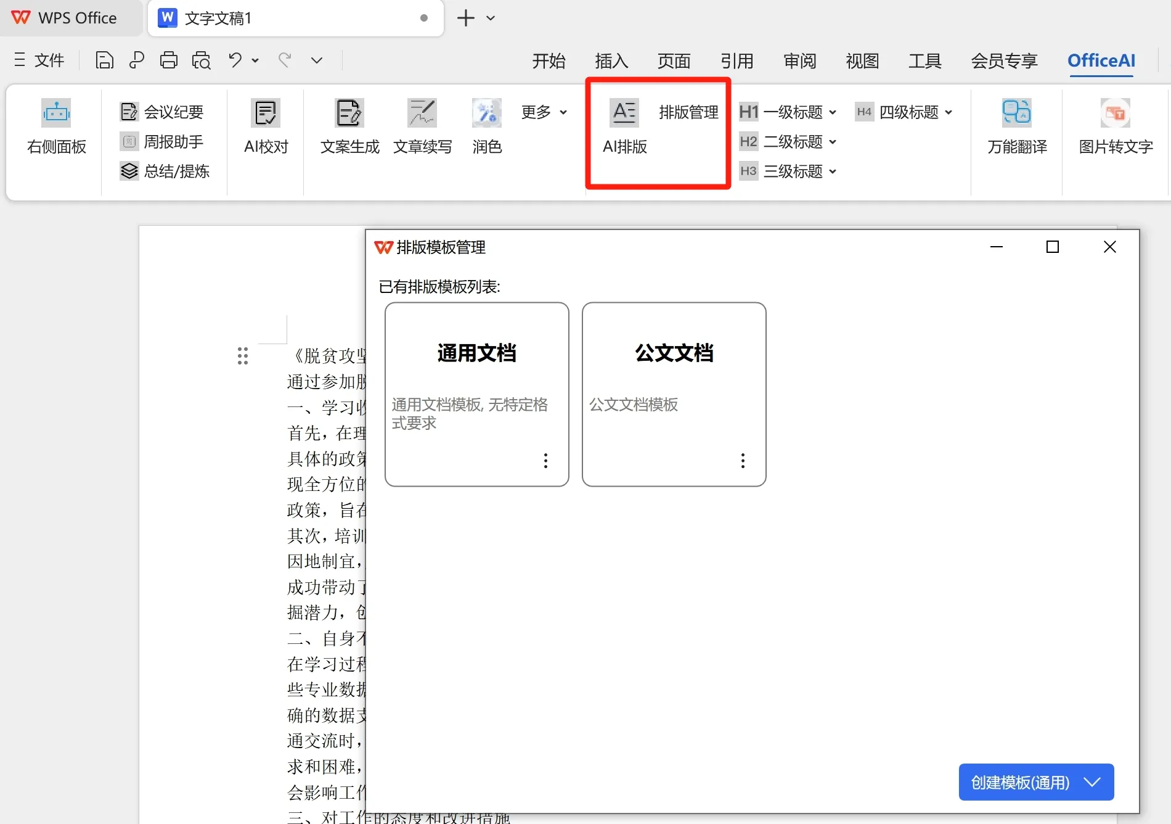
Task: Open the 图片转文字 image-to-text tool
Action: click(1116, 126)
